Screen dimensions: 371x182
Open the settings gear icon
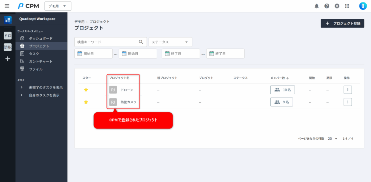337,6
